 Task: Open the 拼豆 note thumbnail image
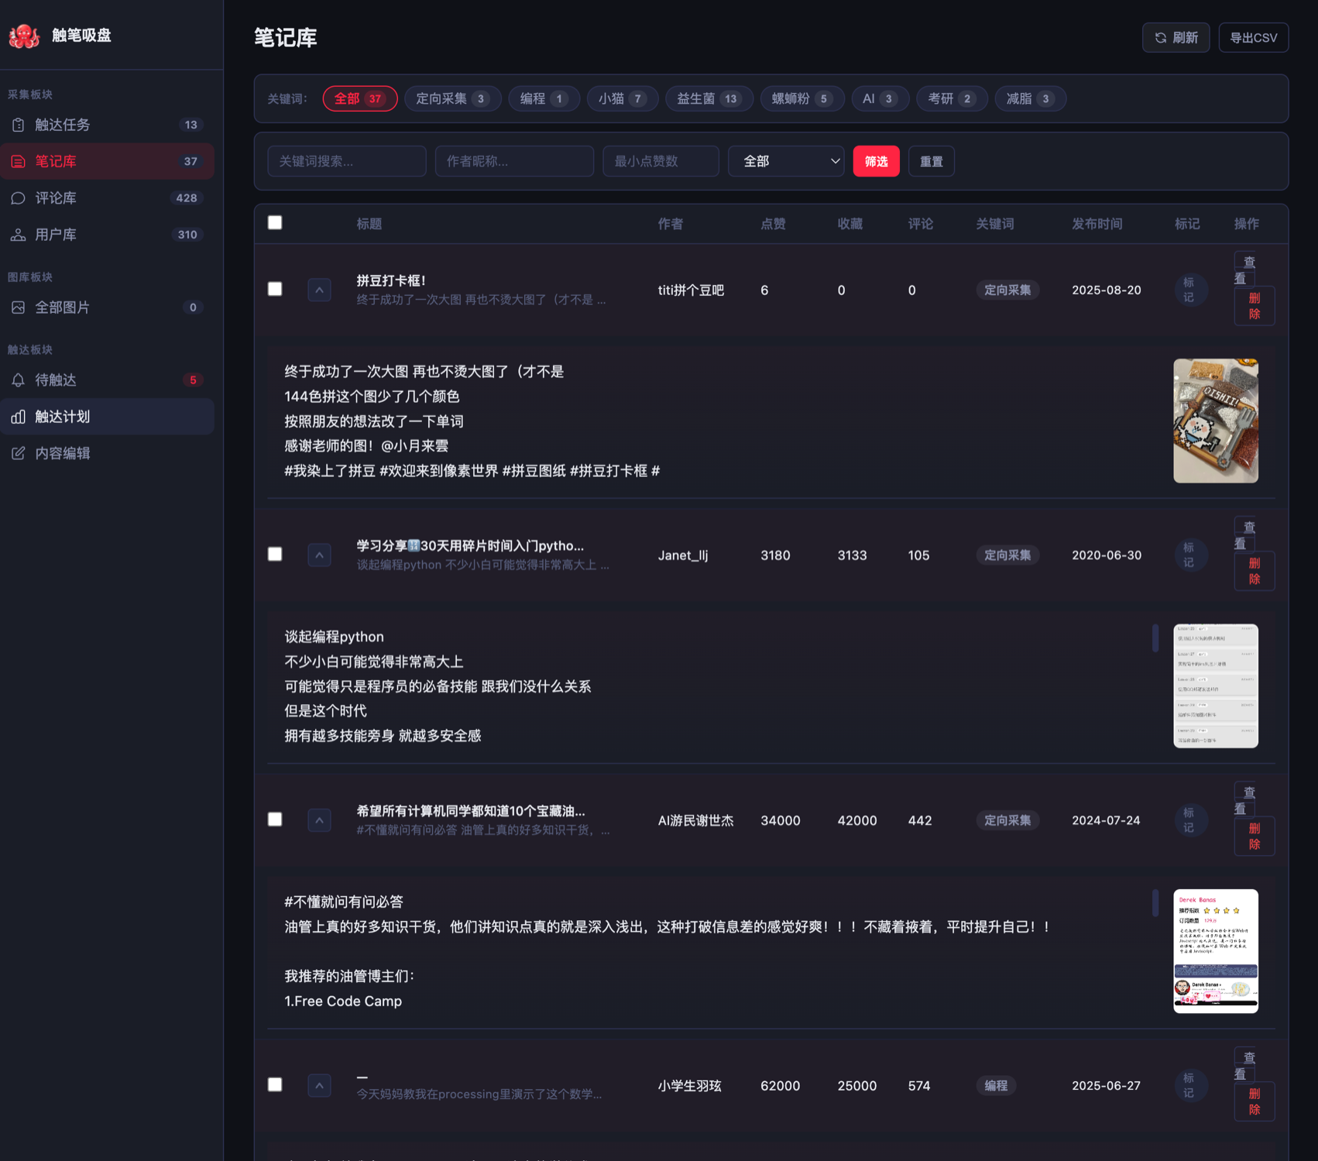(1215, 421)
